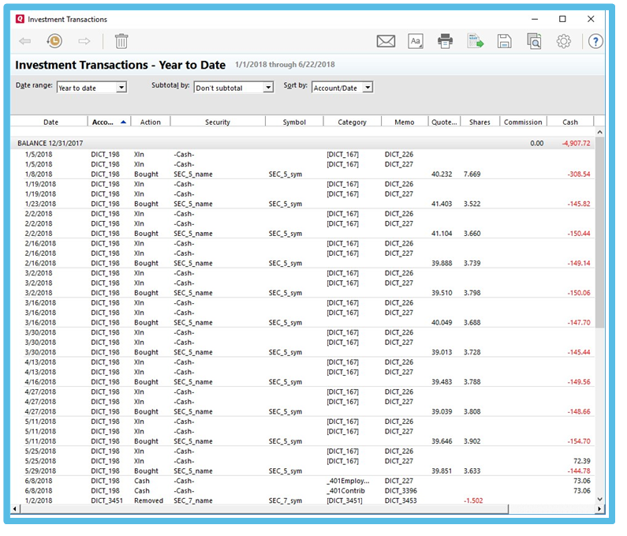The image size is (627, 536).
Task: Click the vertical scrollbar down arrow
Action: [599, 499]
